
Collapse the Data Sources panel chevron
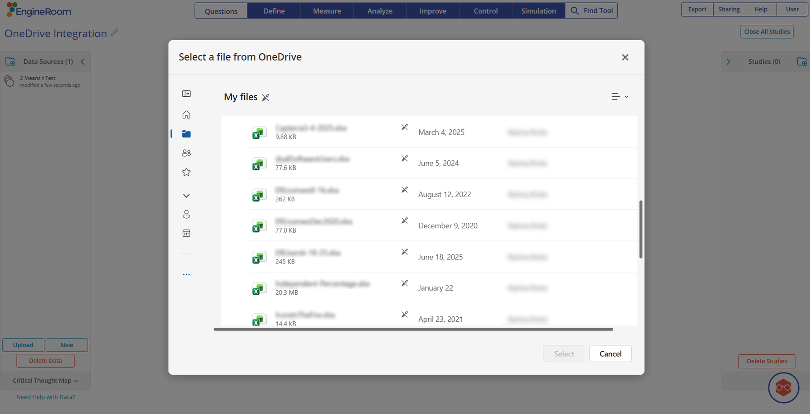tap(83, 61)
